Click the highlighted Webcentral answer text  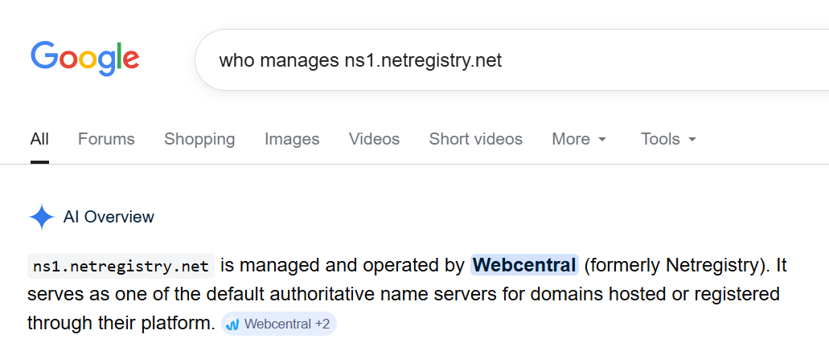coord(524,264)
